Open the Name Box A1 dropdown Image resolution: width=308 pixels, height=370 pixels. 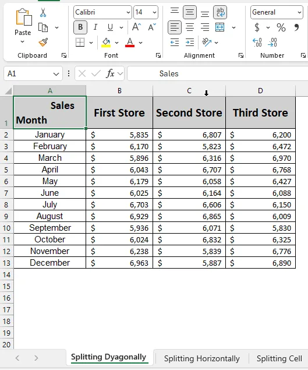tap(56, 74)
